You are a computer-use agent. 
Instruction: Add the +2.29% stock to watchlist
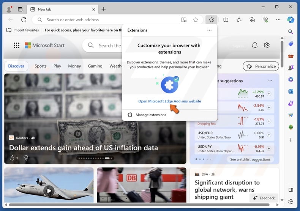pos(269,94)
